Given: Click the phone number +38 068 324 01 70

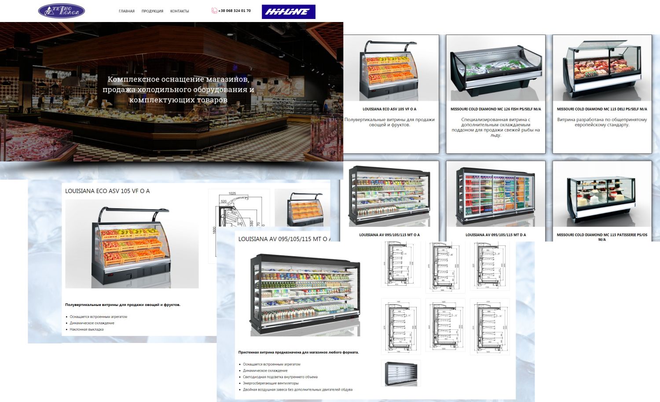Looking at the screenshot, I should 234,11.
